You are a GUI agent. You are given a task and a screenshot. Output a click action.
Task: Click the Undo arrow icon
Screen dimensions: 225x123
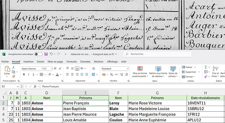point(51,54)
